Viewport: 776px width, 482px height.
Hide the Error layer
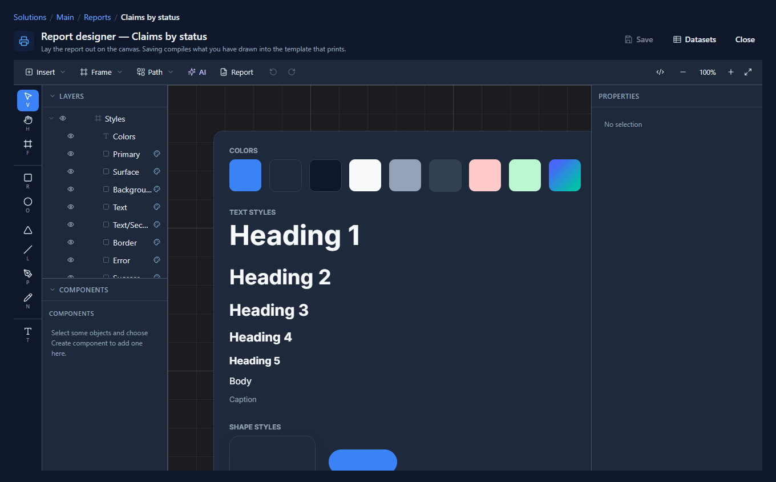tap(71, 260)
